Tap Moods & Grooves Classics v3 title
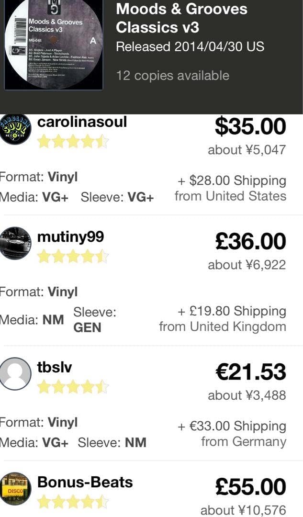Screen dimensions: 303x517 click(182, 18)
